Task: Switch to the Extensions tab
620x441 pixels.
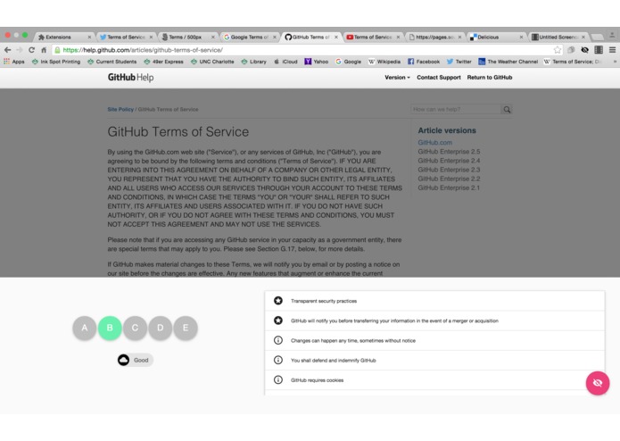Action: click(63, 37)
